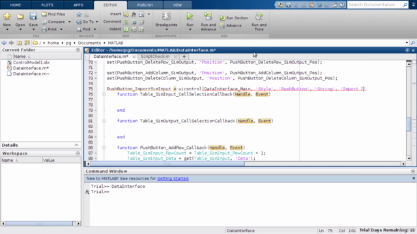Click the Compare button
The image size is (417, 234).
pos(53,21)
